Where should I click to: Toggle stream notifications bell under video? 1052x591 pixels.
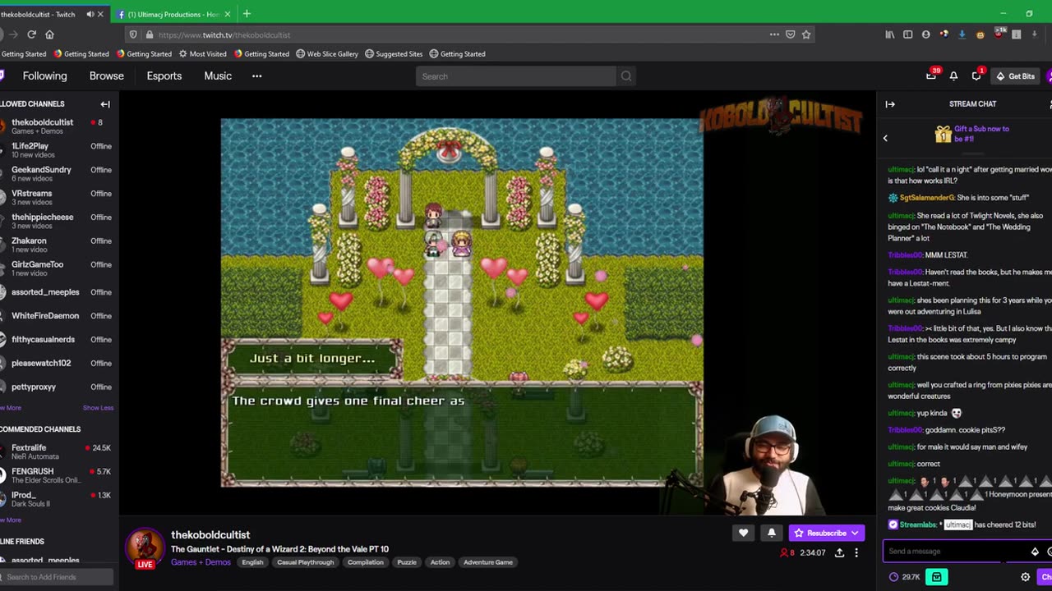coord(771,533)
